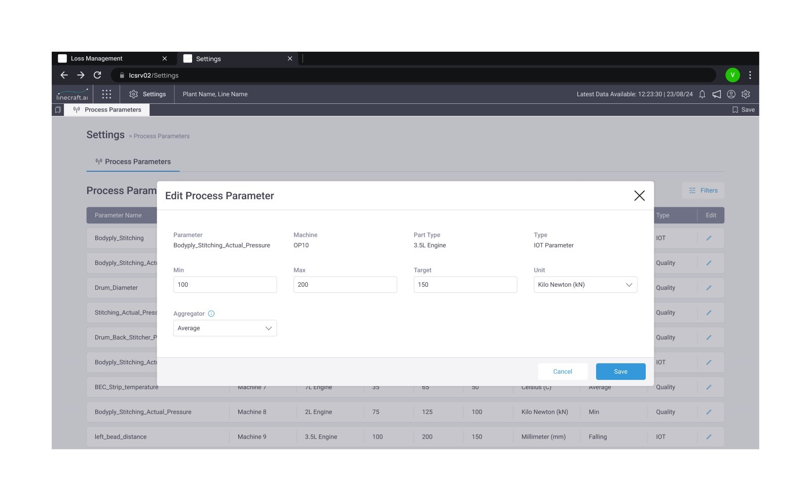
Task: Open browser three-dot menu
Action: [750, 75]
